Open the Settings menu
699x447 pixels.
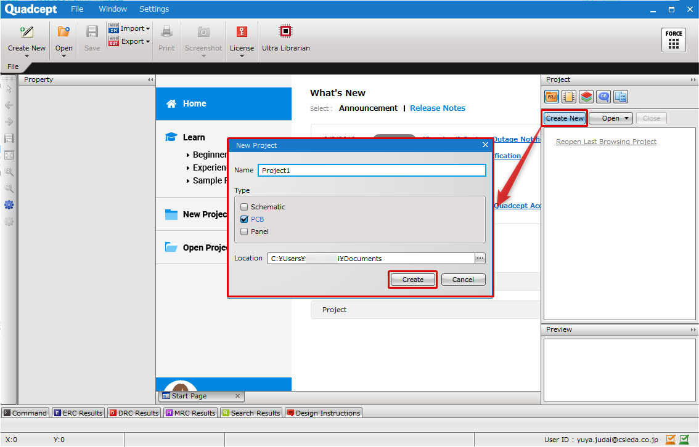154,9
